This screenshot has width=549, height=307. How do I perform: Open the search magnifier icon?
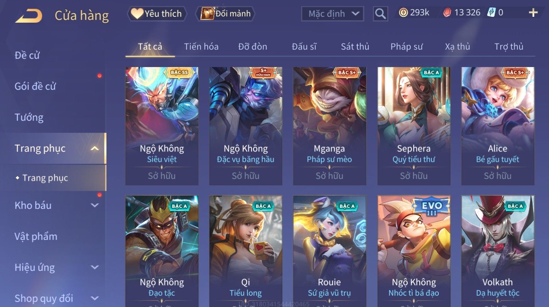click(380, 14)
